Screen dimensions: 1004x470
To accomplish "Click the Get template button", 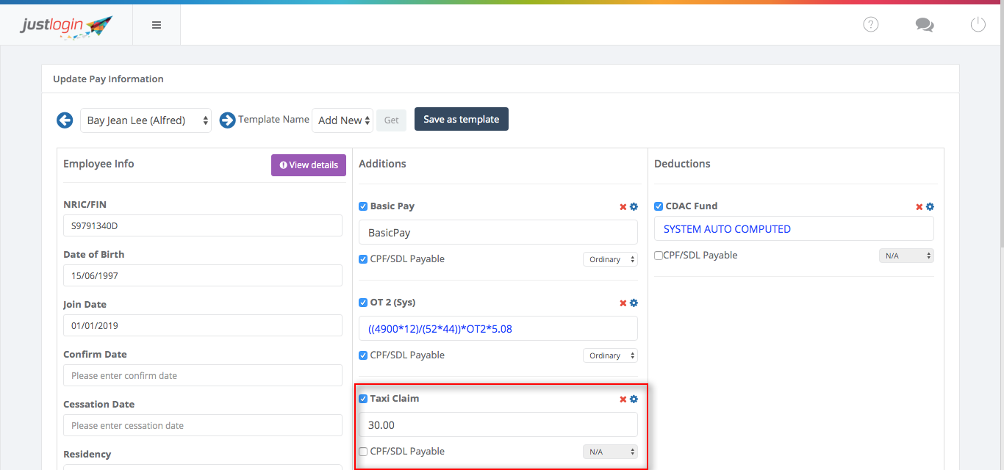I will click(x=392, y=120).
